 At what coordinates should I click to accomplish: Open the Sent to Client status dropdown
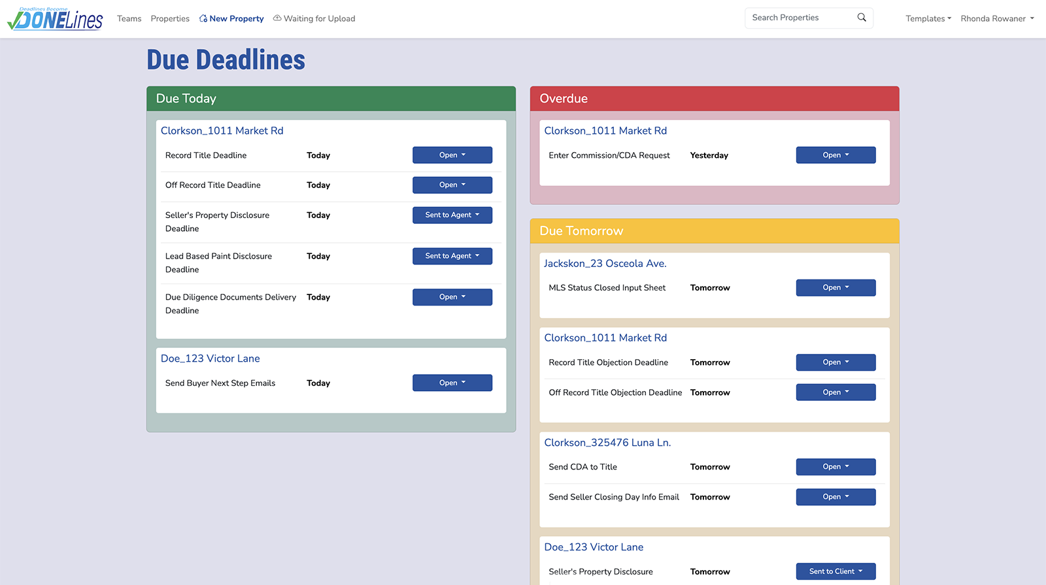pyautogui.click(x=835, y=571)
